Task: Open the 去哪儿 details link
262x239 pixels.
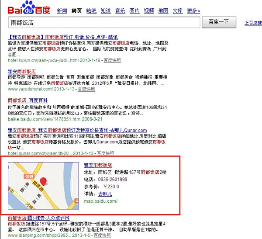Action: point(105,194)
